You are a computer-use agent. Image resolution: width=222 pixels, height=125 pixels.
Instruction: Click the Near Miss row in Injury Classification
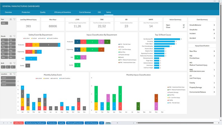(x=202, y=51)
